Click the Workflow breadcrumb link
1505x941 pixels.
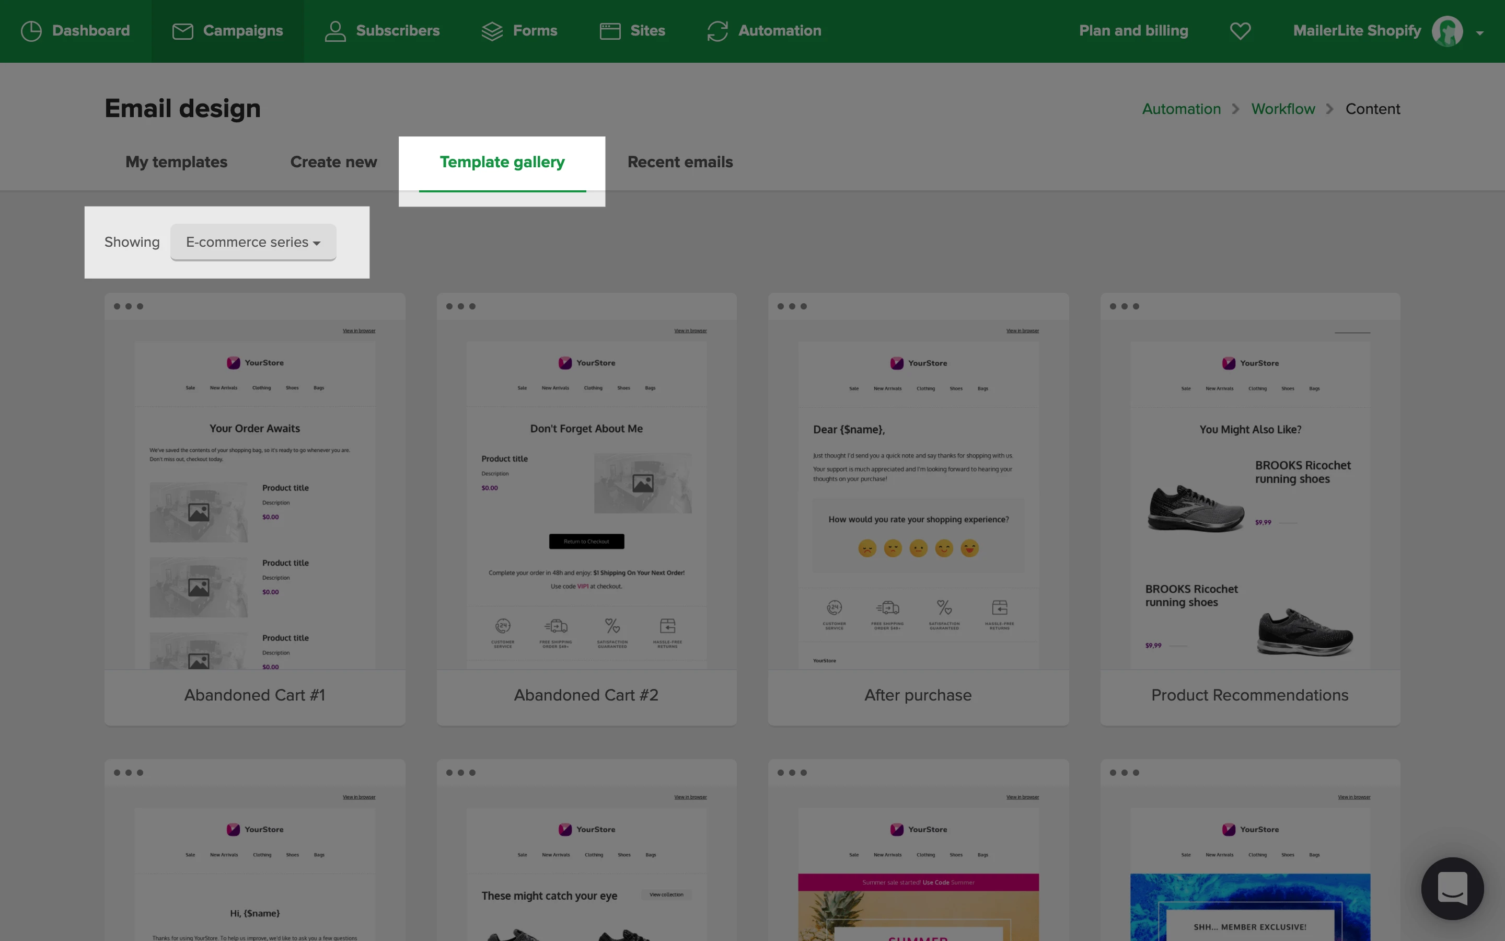tap(1282, 109)
